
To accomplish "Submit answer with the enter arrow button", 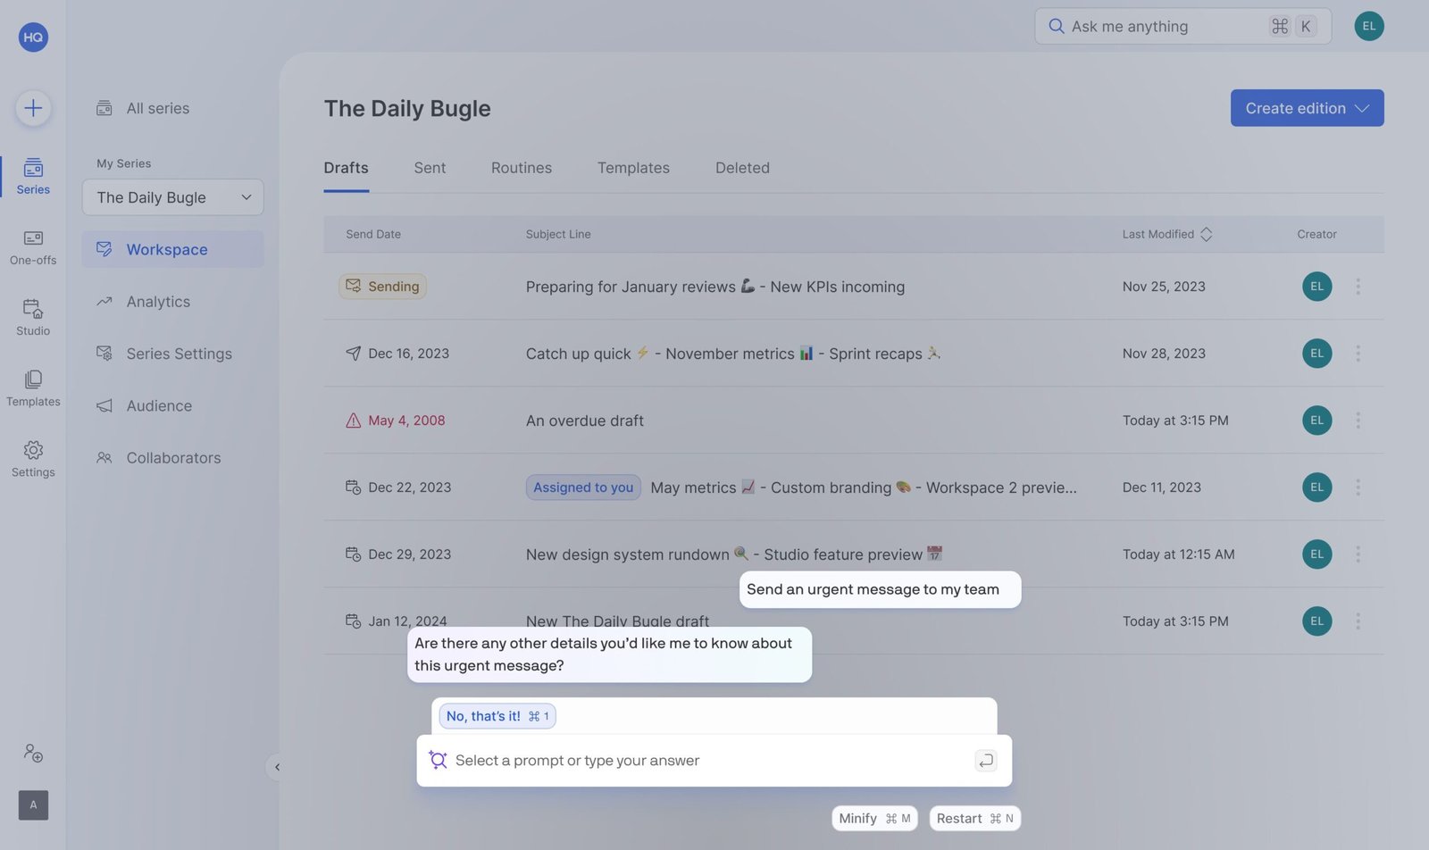I will pyautogui.click(x=985, y=761).
